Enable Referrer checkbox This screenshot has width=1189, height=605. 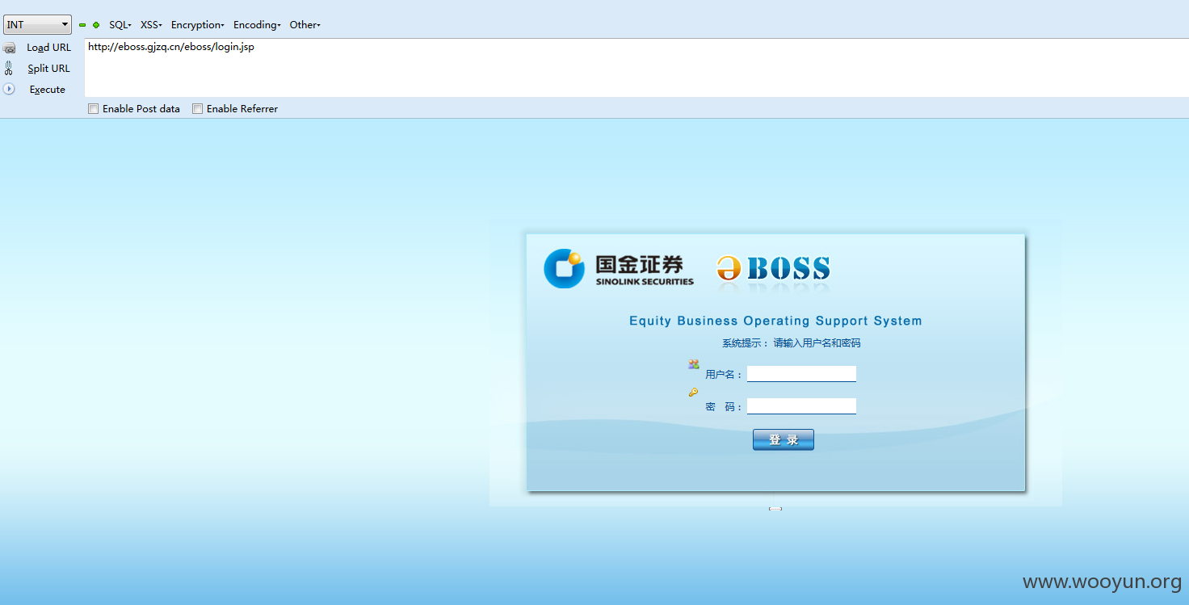point(197,109)
